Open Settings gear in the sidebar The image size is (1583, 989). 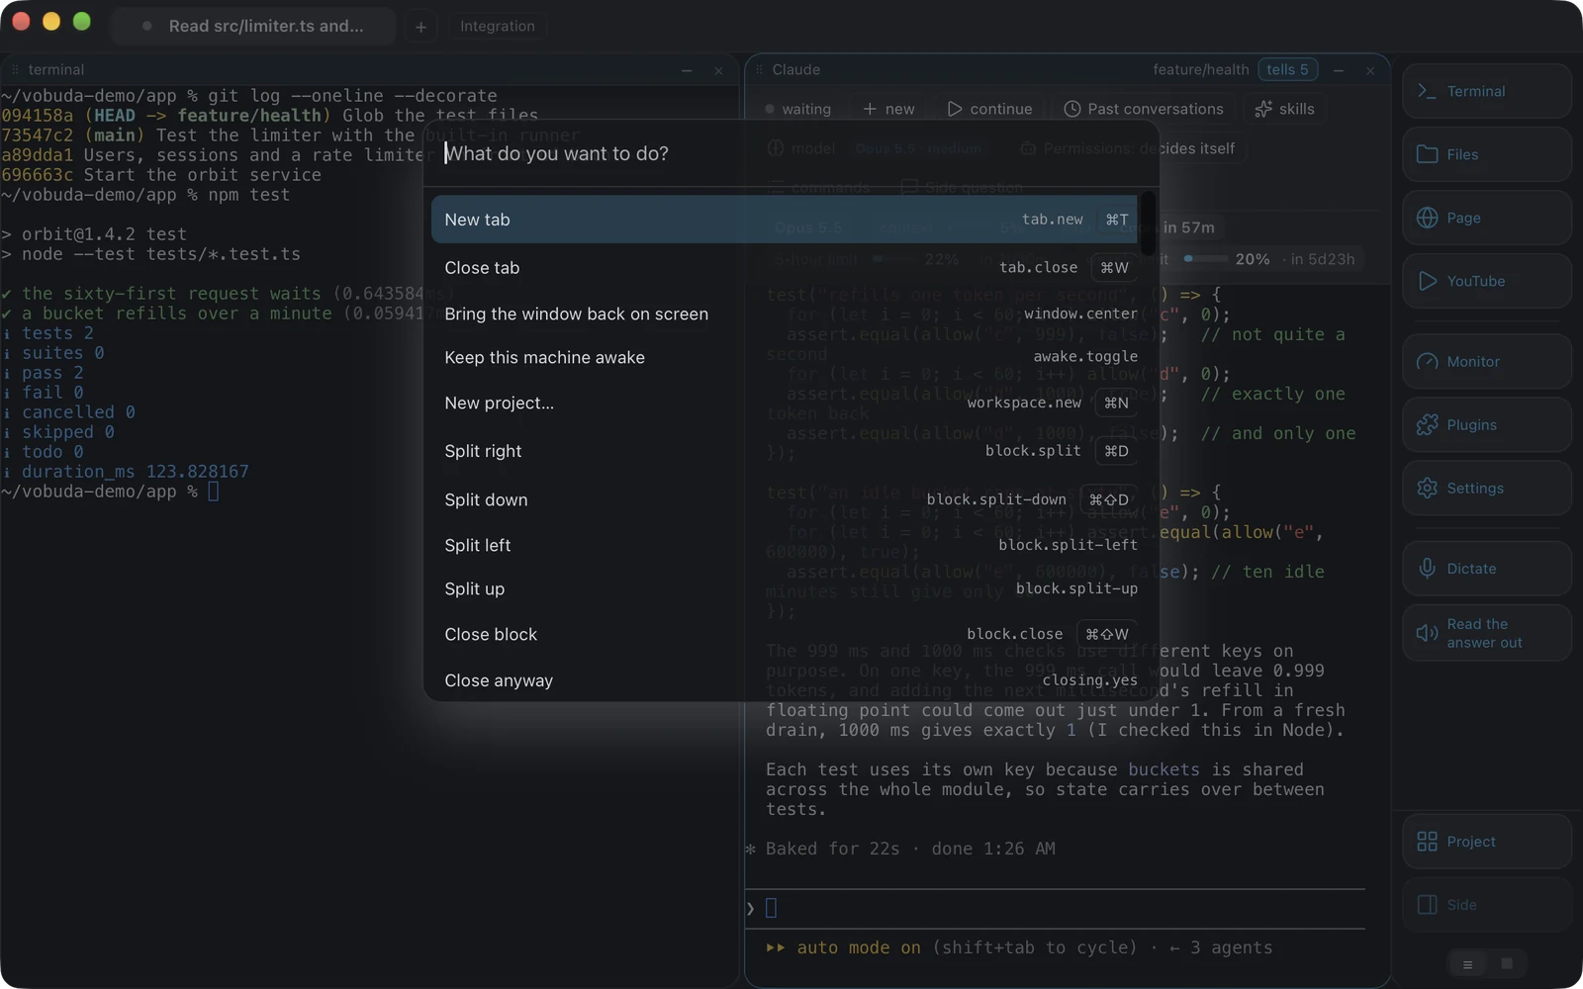click(1486, 489)
